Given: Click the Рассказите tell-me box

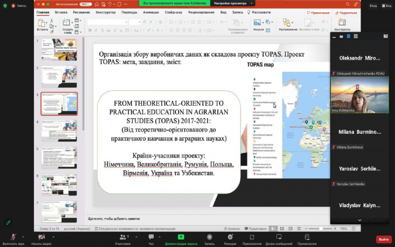Looking at the screenshot, I should [x=259, y=12].
